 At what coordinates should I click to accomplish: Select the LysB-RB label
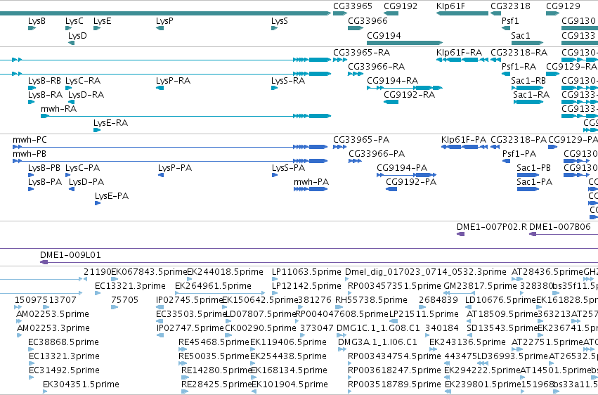pyautogui.click(x=44, y=81)
